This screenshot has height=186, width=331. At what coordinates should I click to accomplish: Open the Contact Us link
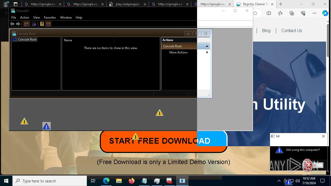pos(291,30)
